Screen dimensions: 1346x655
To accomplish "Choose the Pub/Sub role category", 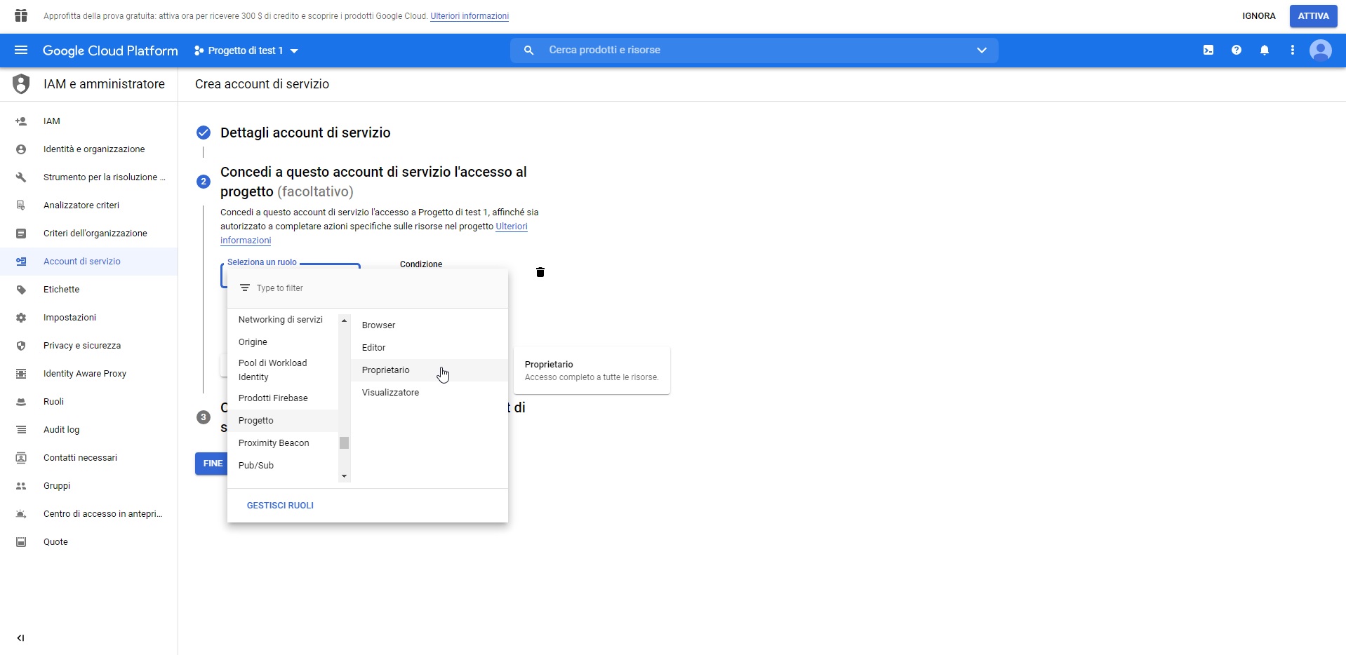I will tap(283, 466).
